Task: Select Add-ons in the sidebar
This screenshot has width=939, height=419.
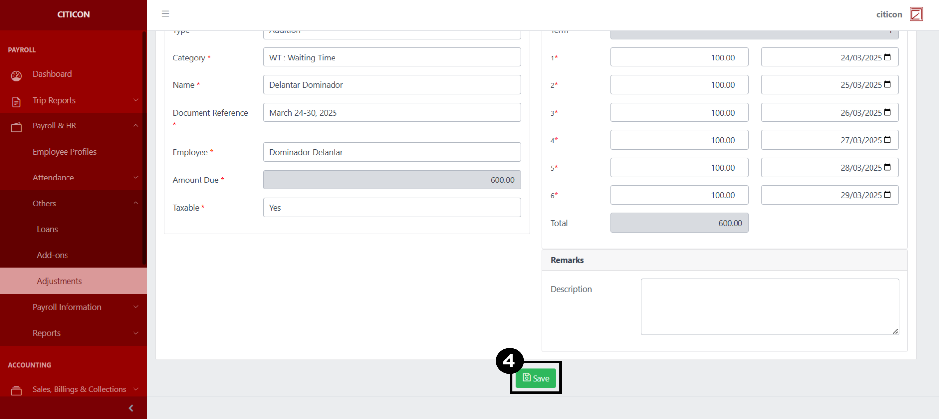Action: (52, 255)
